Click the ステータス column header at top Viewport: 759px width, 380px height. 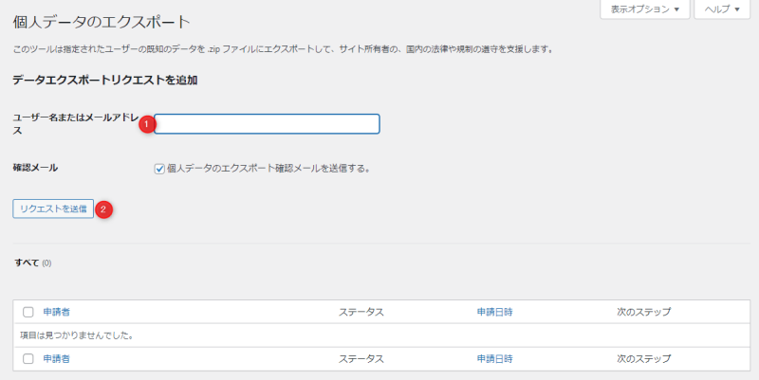click(x=361, y=312)
